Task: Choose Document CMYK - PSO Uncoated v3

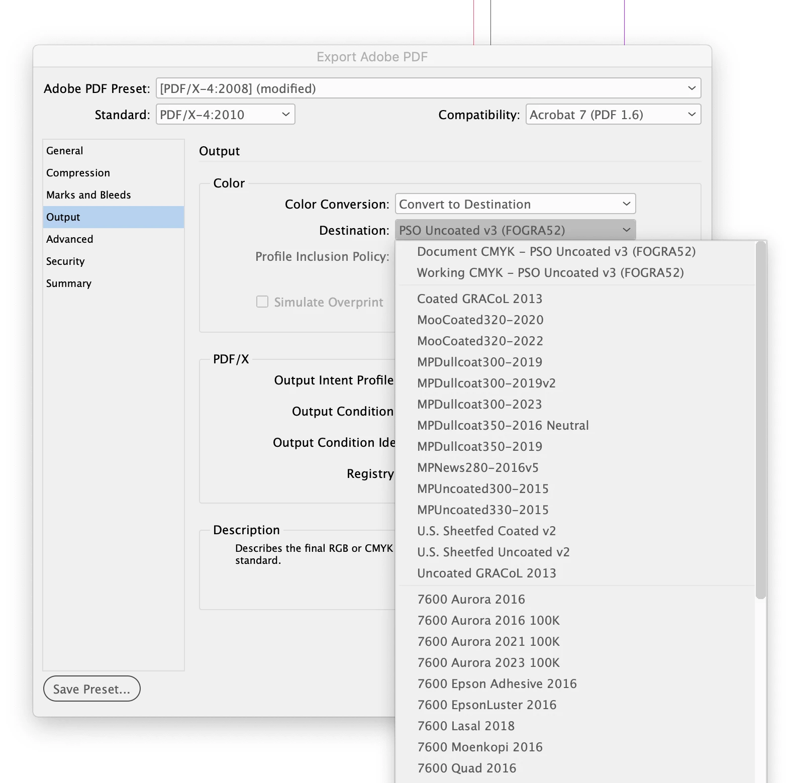Action: pos(575,251)
